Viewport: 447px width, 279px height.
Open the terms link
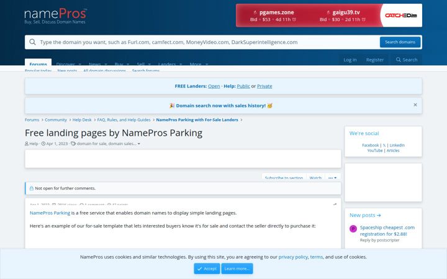coord(317,257)
